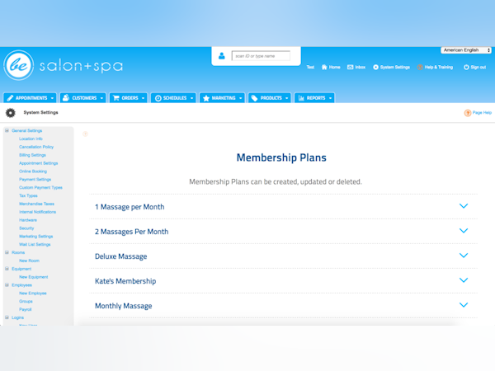
Task: Click the Reports chart icon
Action: tap(301, 98)
